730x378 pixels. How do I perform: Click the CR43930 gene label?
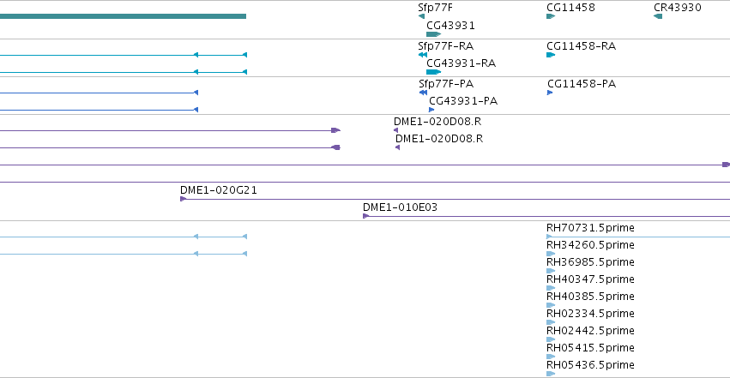tap(678, 8)
